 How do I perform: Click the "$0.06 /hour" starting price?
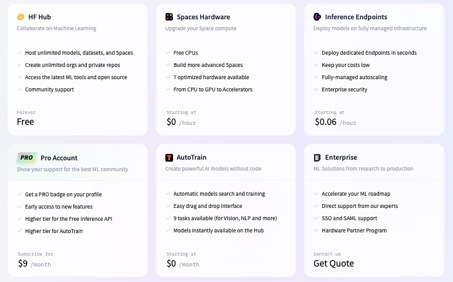pos(335,122)
